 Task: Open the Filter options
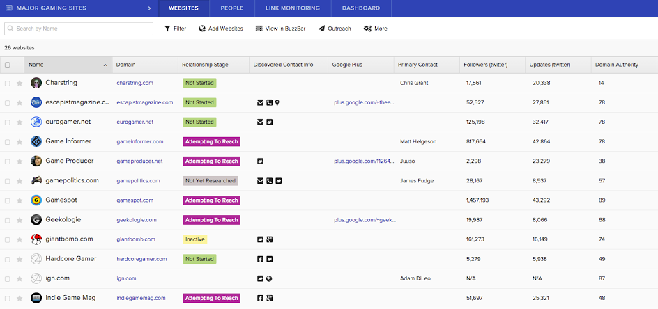(176, 29)
